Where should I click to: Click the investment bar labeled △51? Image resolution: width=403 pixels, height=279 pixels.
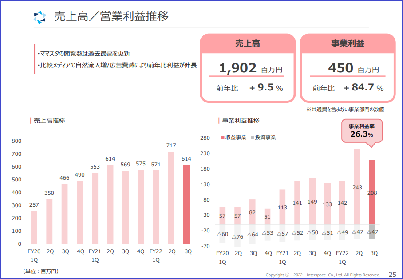(x=328, y=232)
